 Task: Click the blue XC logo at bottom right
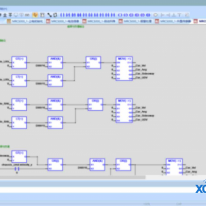(201, 188)
